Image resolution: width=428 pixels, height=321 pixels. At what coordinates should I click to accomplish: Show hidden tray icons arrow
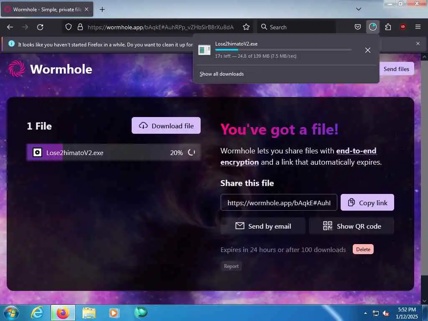(x=365, y=313)
